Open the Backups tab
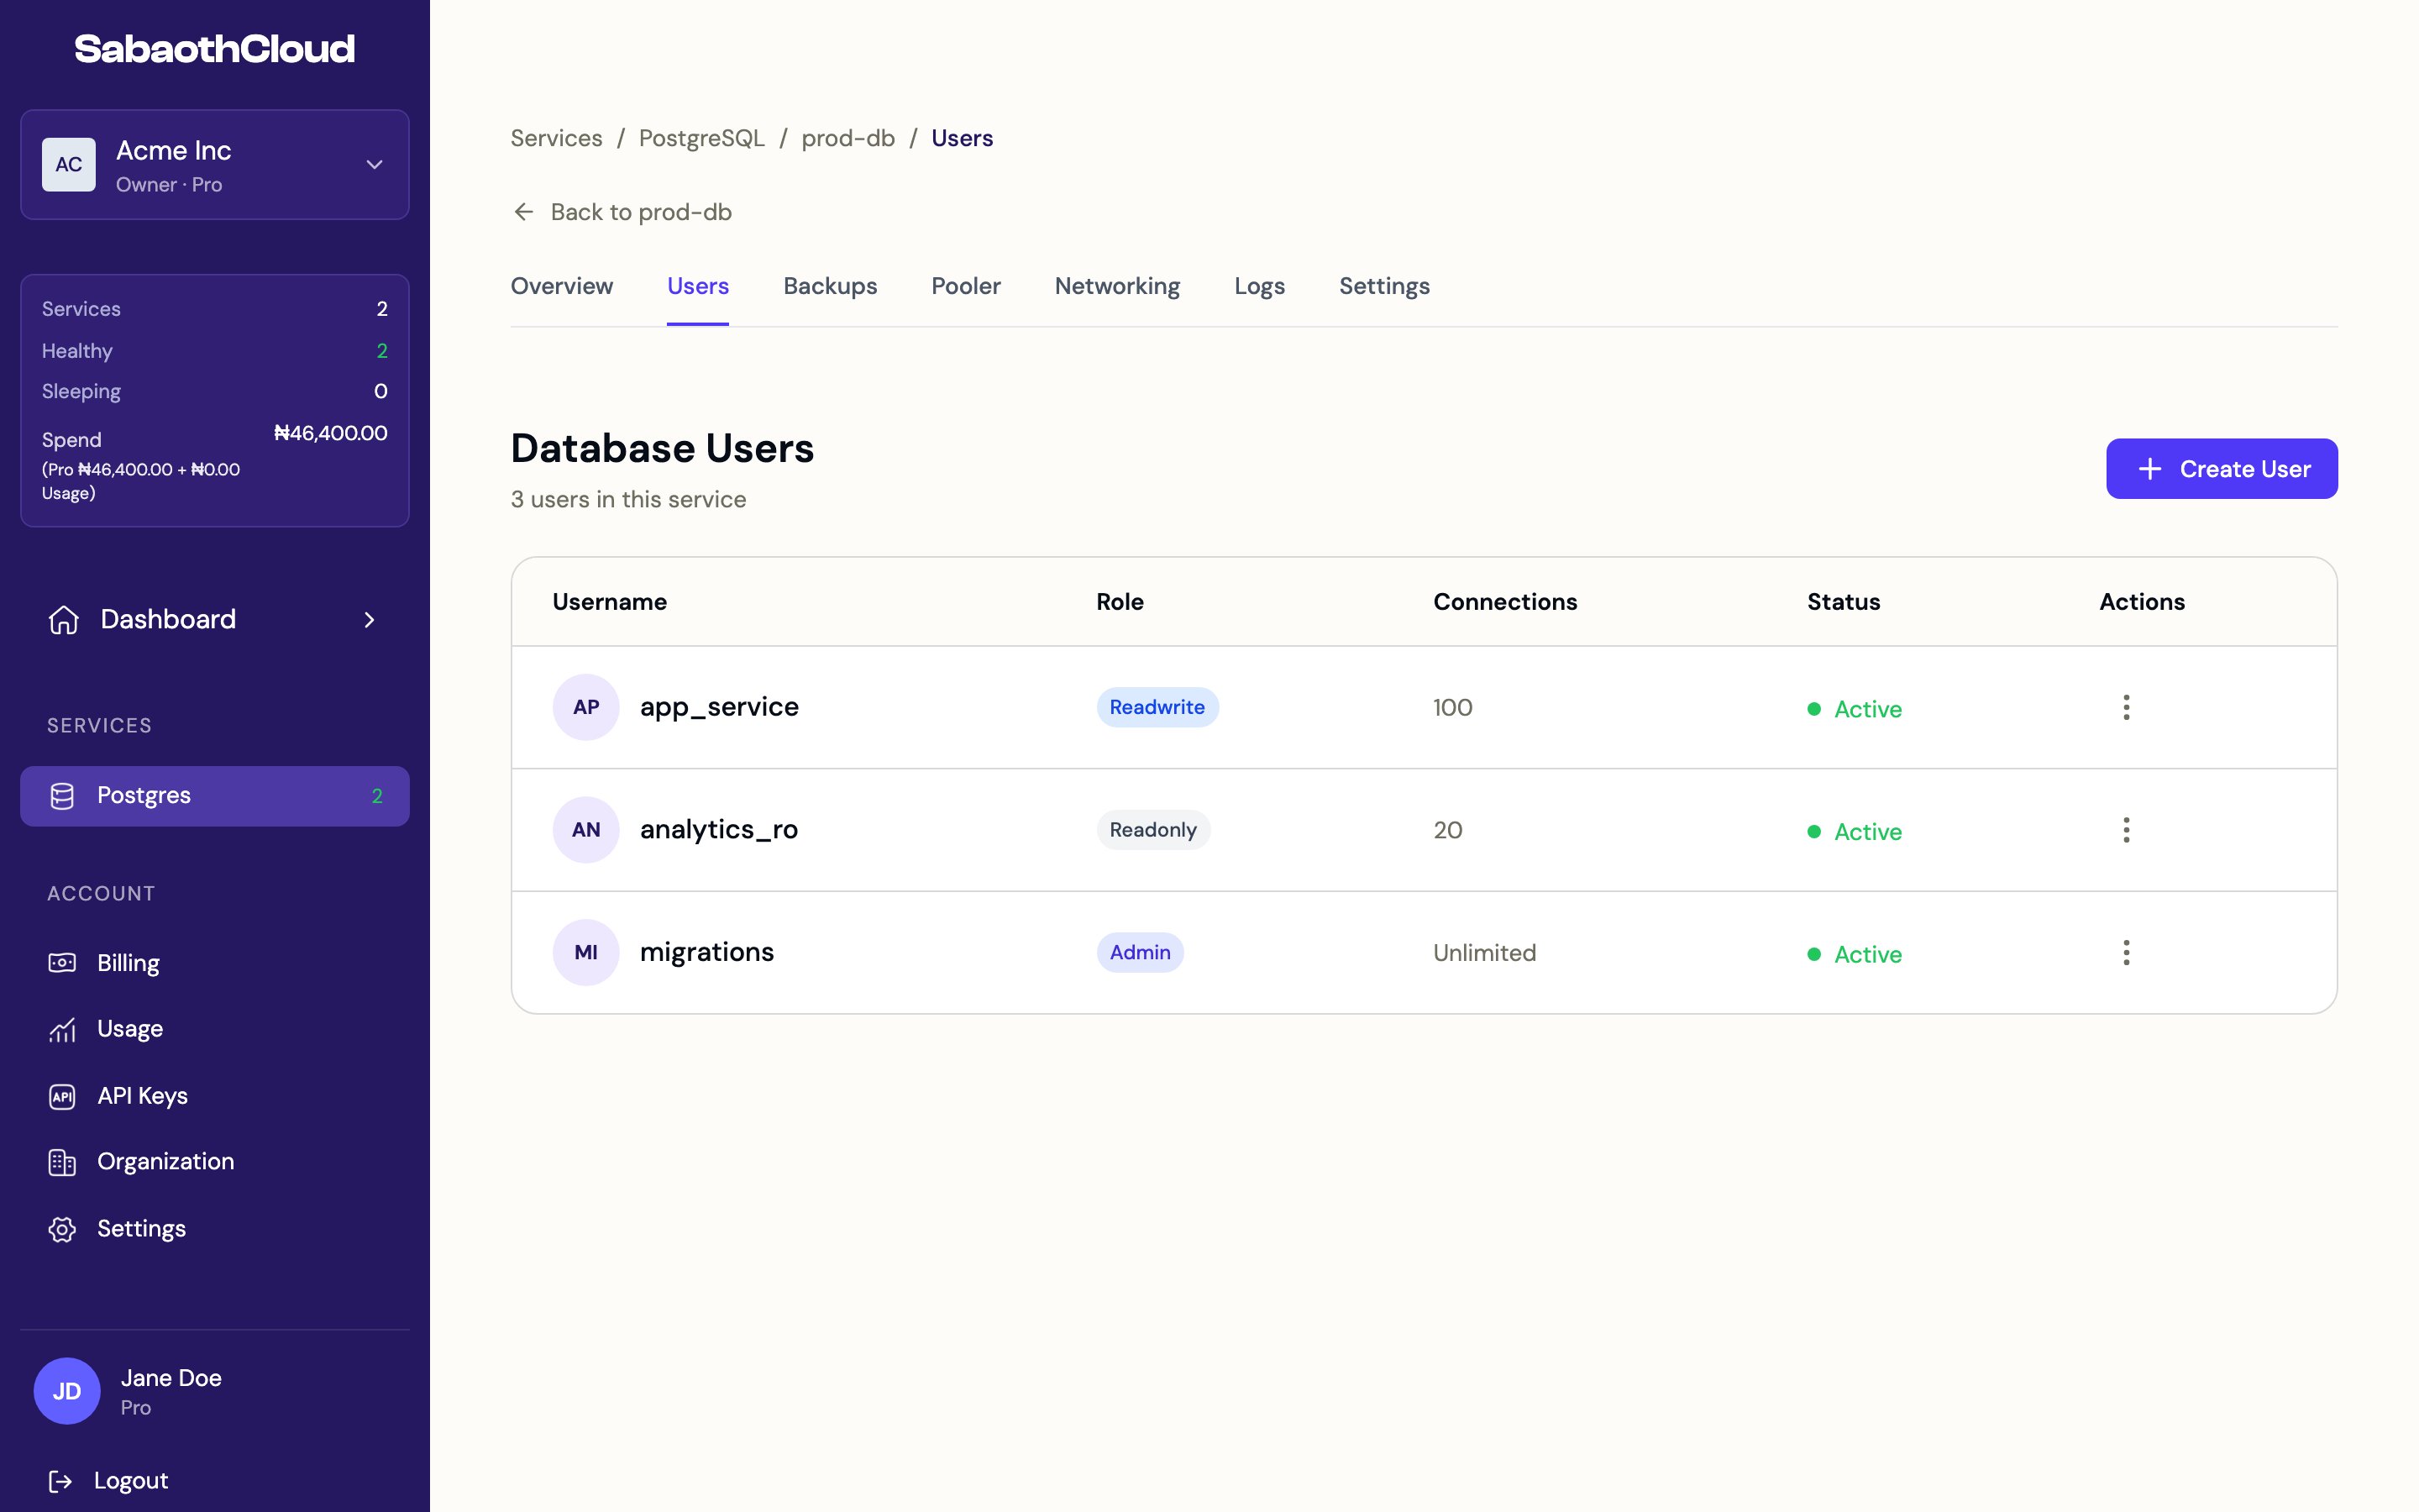The image size is (2419, 1512). coord(830,286)
